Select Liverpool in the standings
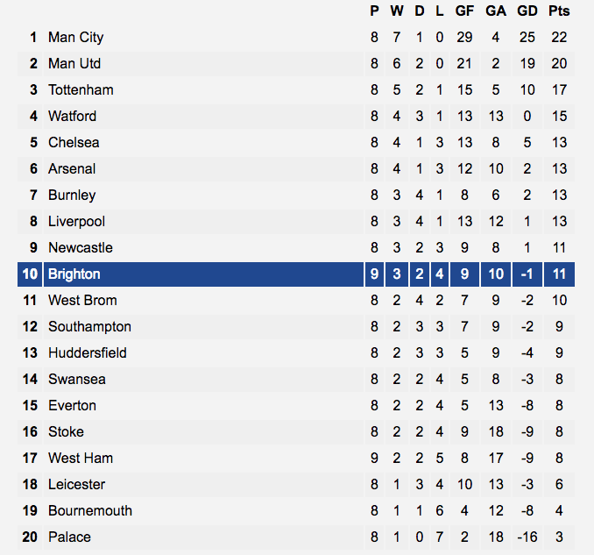Image resolution: width=594 pixels, height=555 pixels. point(76,222)
